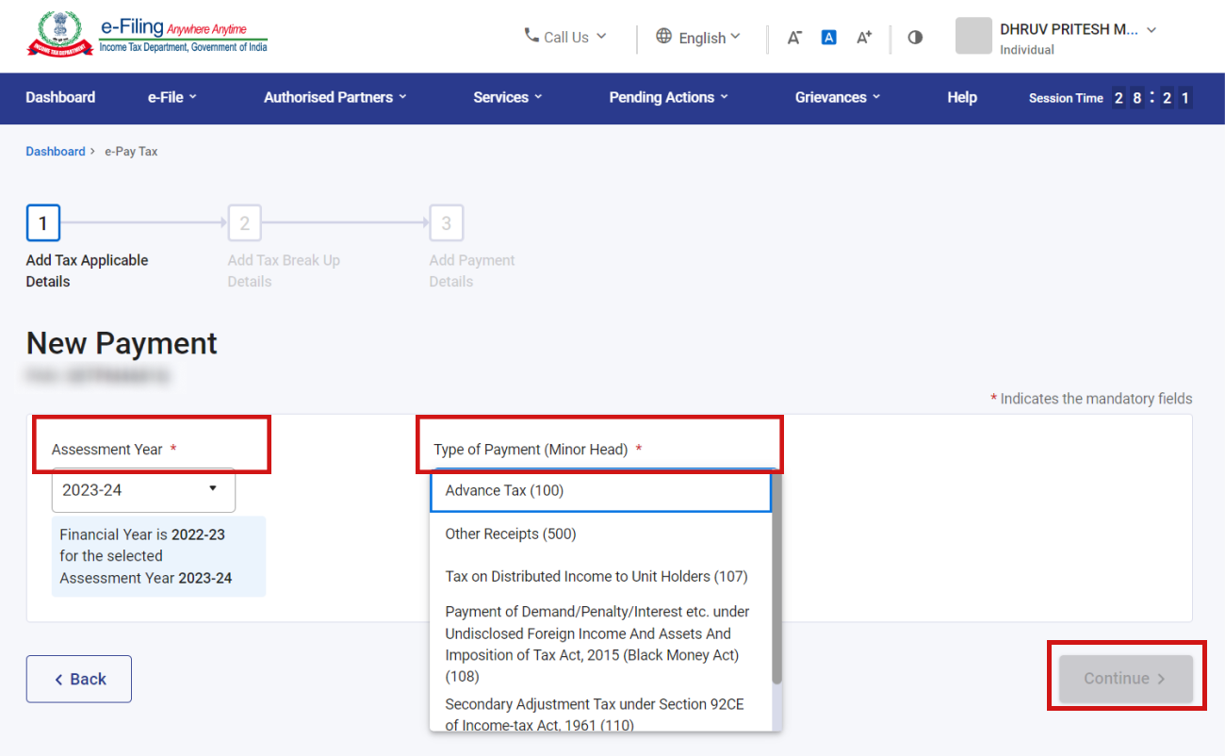The width and height of the screenshot is (1225, 756).
Task: Open the Call Us dropdown
Action: point(565,37)
